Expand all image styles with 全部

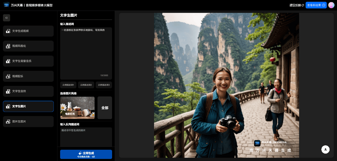(x=105, y=108)
